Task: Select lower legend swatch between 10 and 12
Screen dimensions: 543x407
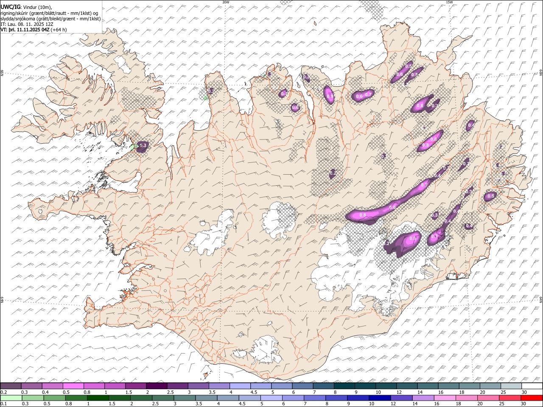Action: coord(380,398)
